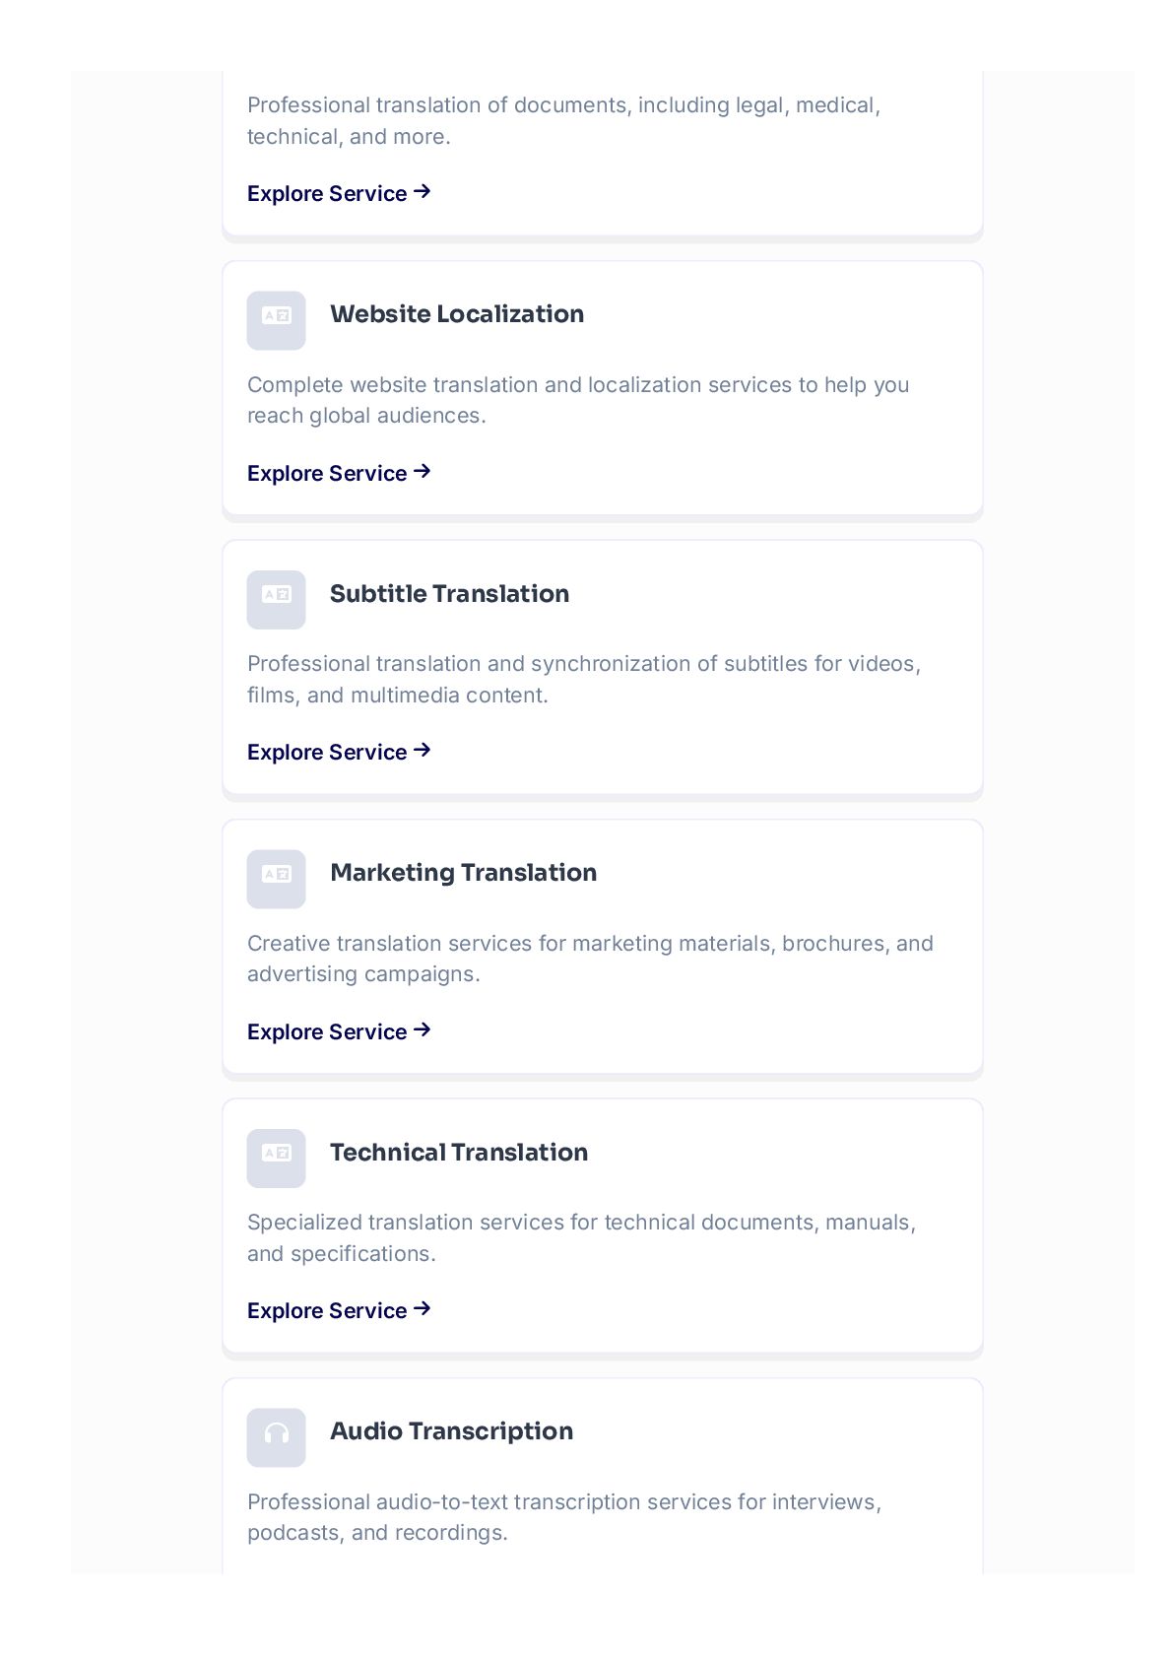Viewport: 1172px width, 1659px height.
Task: Click the Audio Transcription heading
Action: tap(451, 1431)
